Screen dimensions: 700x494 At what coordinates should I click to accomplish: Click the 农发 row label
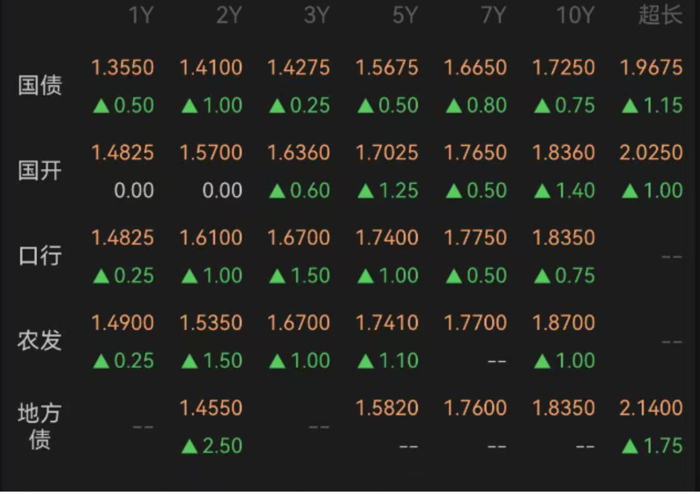pyautogui.click(x=39, y=341)
